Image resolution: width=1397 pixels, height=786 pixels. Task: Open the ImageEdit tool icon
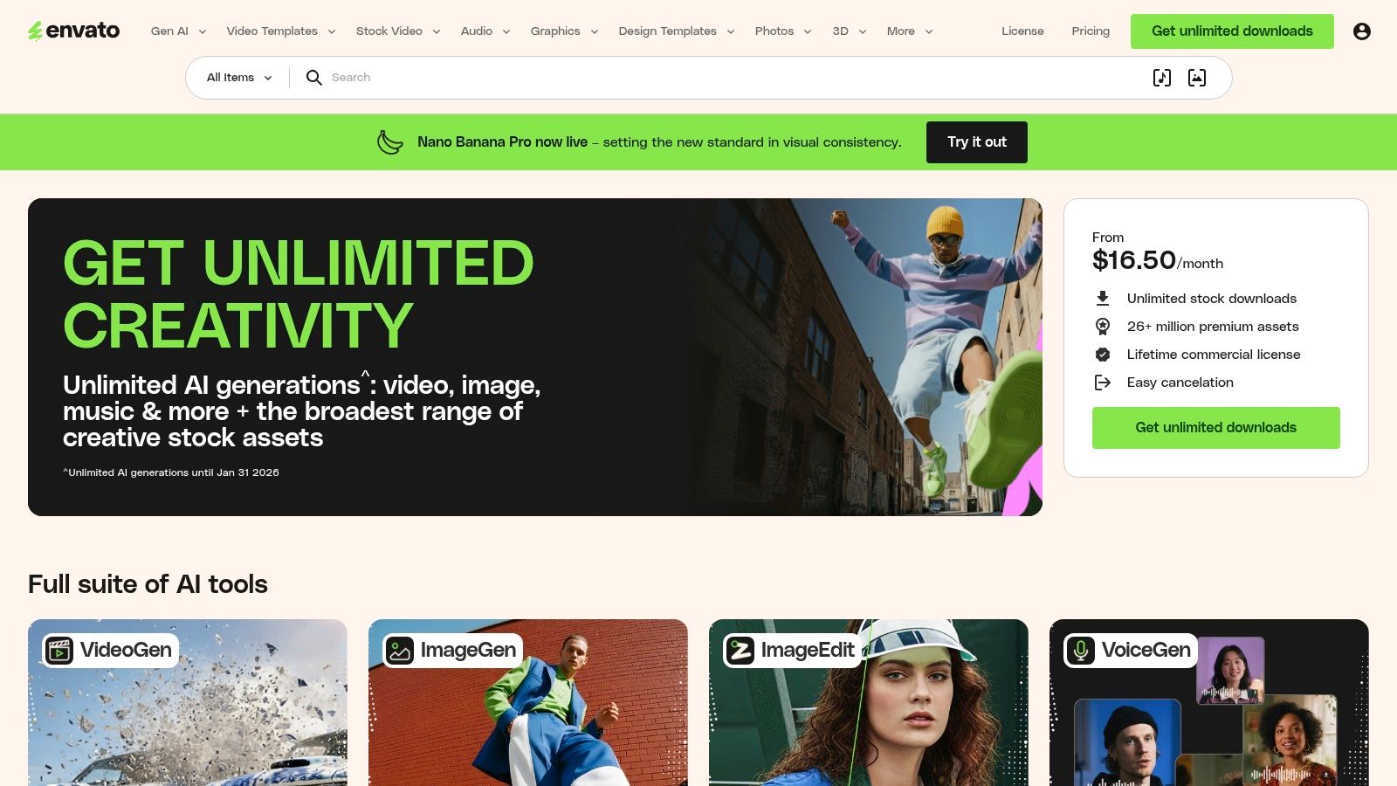[x=739, y=650]
